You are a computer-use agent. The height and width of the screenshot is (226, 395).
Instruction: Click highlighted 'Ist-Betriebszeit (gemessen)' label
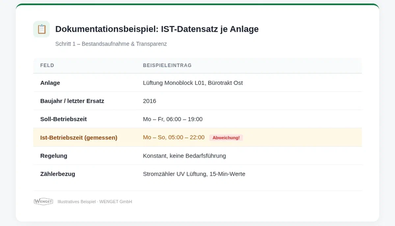(x=79, y=138)
